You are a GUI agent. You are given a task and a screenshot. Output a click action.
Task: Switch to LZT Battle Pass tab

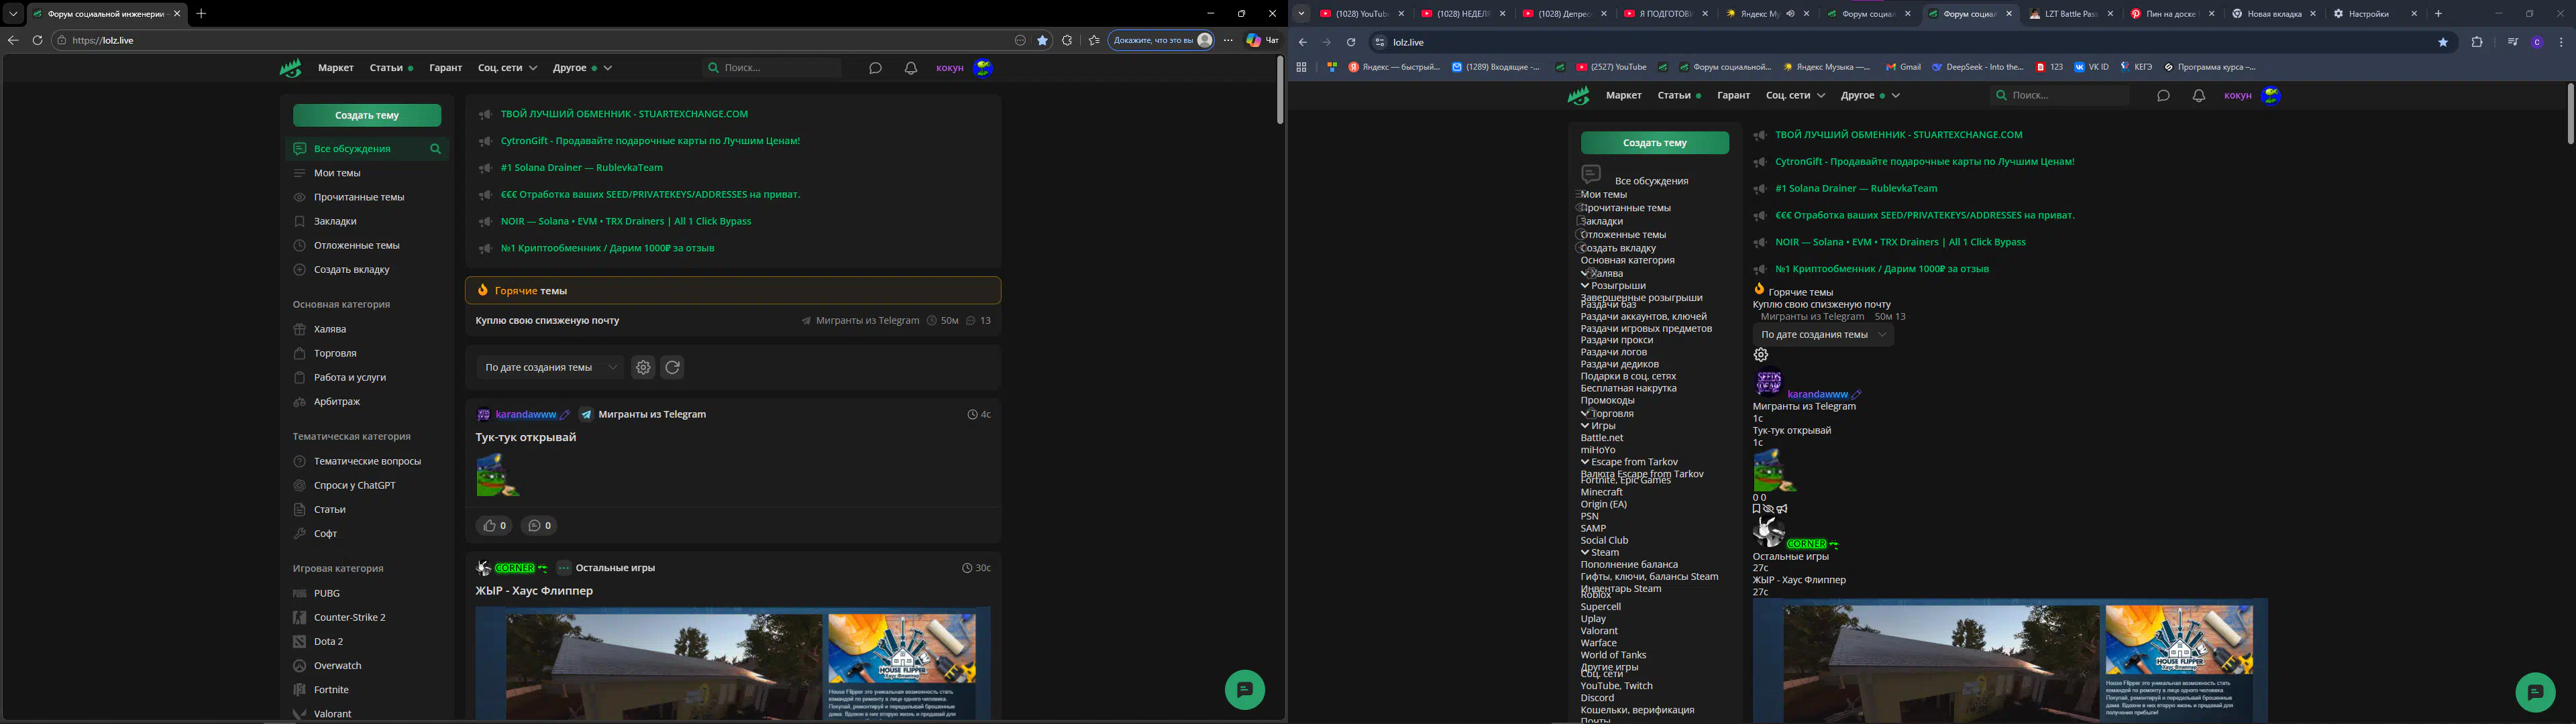[2071, 14]
